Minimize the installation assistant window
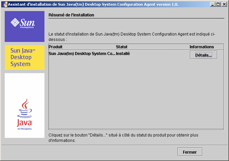 tap(212, 4)
